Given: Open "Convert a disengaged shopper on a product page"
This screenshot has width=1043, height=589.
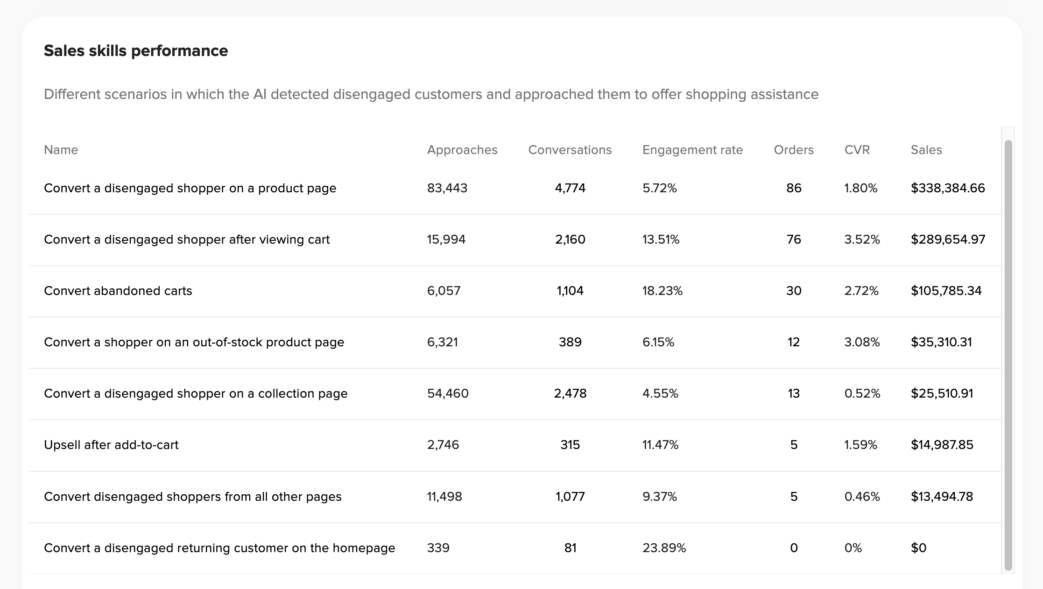Looking at the screenshot, I should coord(190,188).
